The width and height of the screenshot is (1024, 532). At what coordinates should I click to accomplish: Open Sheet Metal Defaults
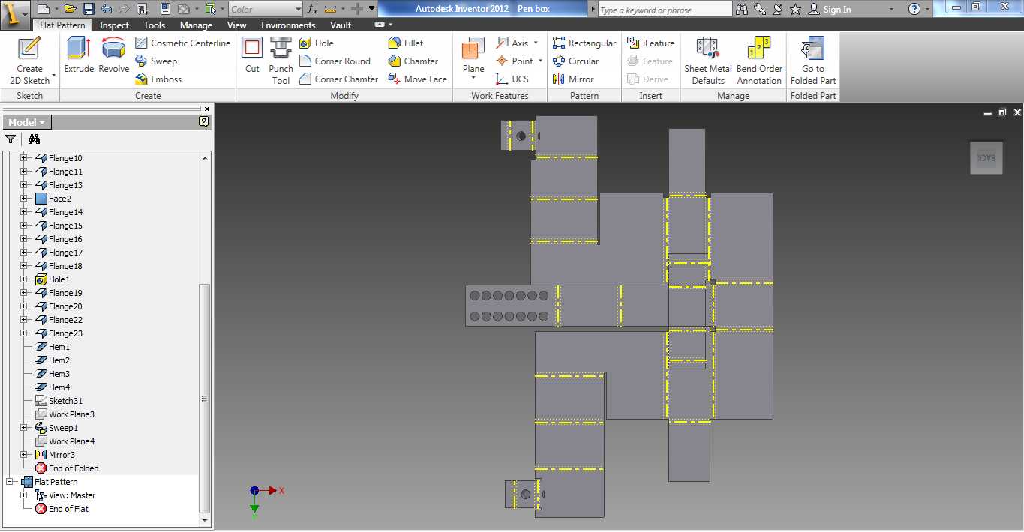click(x=707, y=60)
